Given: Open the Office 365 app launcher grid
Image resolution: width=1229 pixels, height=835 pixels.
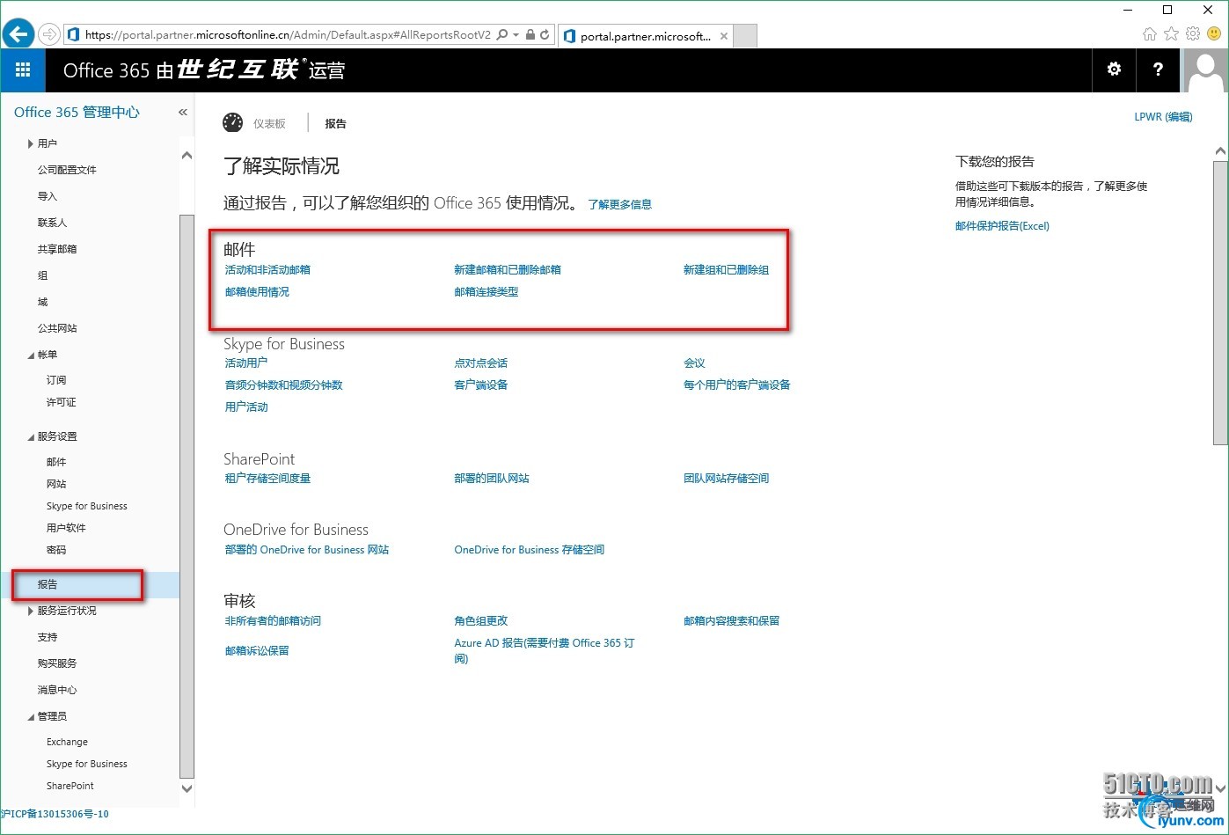Looking at the screenshot, I should (x=23, y=70).
